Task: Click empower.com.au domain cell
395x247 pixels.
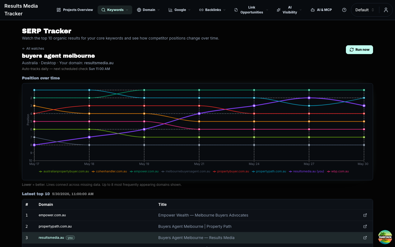Action: click(x=52, y=215)
